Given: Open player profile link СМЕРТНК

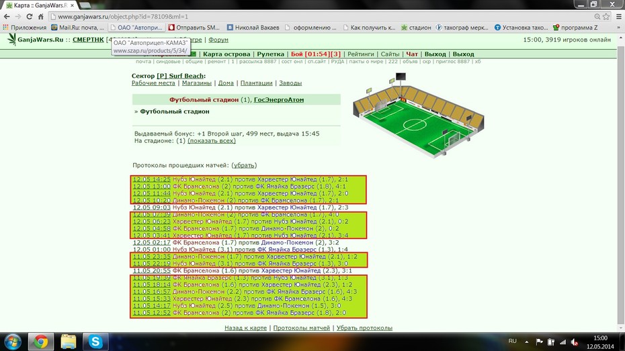Looking at the screenshot, I should click(x=88, y=40).
